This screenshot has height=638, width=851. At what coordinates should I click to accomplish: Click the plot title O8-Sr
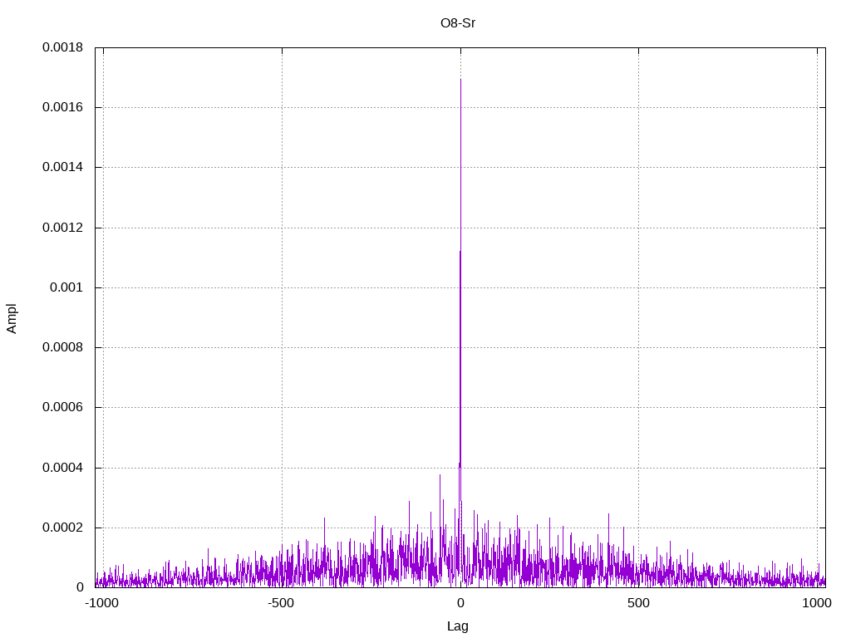coord(458,23)
